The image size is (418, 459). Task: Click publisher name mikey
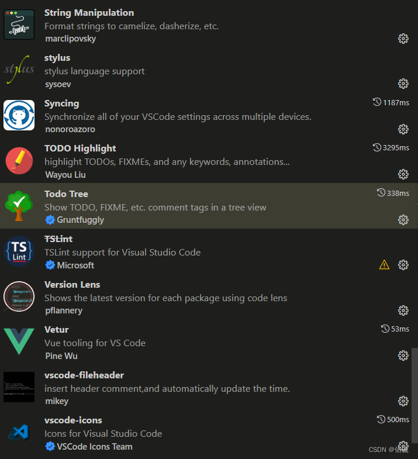57,401
